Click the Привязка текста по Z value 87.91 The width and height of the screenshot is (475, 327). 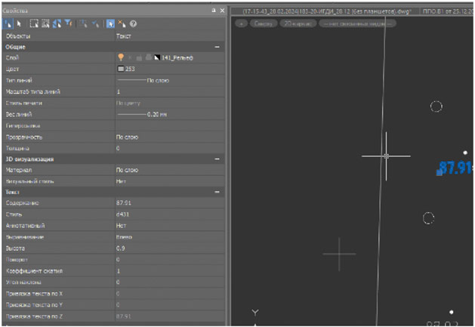pyautogui.click(x=170, y=316)
